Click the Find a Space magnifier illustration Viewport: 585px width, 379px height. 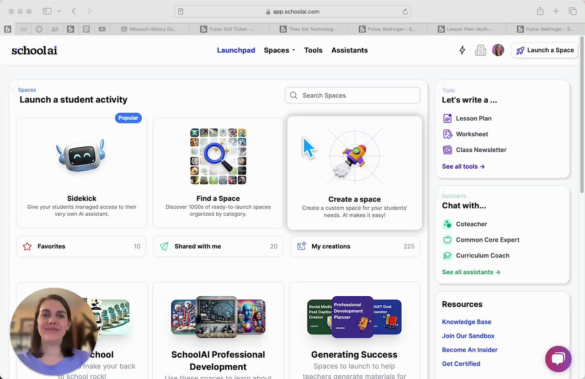click(x=218, y=156)
